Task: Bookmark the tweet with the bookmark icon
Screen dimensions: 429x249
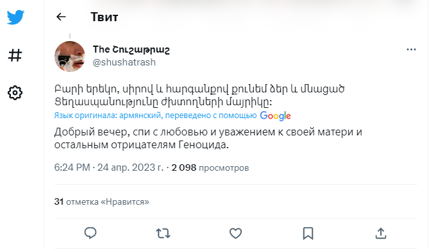Action: (308, 234)
